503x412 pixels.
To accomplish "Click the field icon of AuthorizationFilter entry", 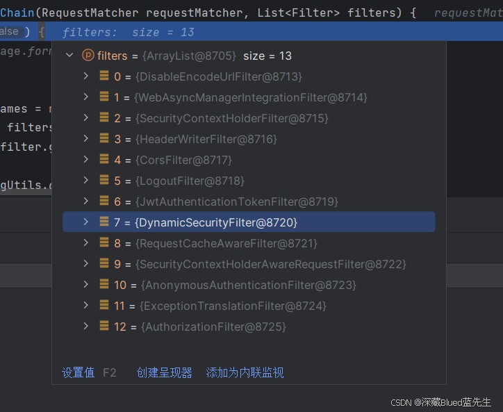I will point(104,326).
